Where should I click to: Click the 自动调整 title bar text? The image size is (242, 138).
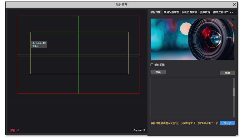point(121,5)
